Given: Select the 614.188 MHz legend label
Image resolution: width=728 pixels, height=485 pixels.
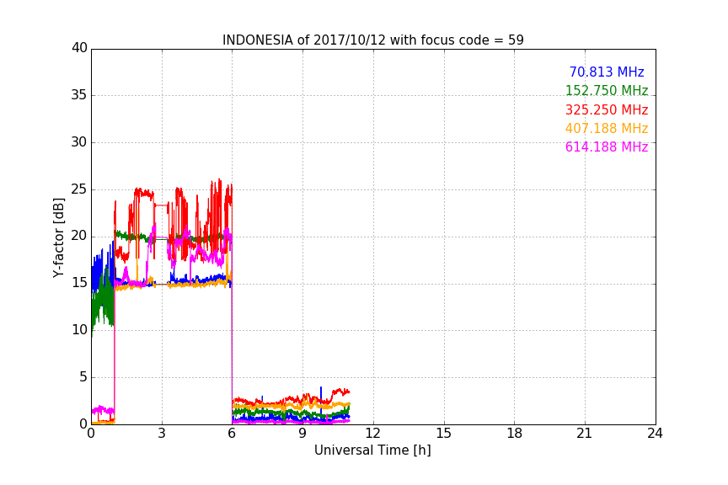Looking at the screenshot, I should [x=607, y=147].
